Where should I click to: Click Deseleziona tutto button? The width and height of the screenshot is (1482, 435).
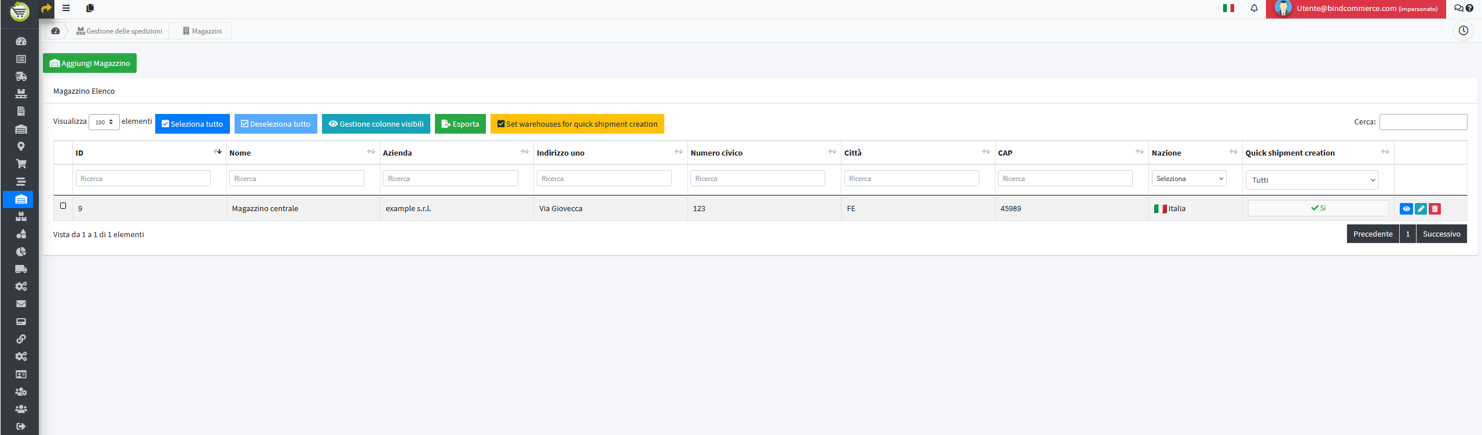(x=276, y=124)
